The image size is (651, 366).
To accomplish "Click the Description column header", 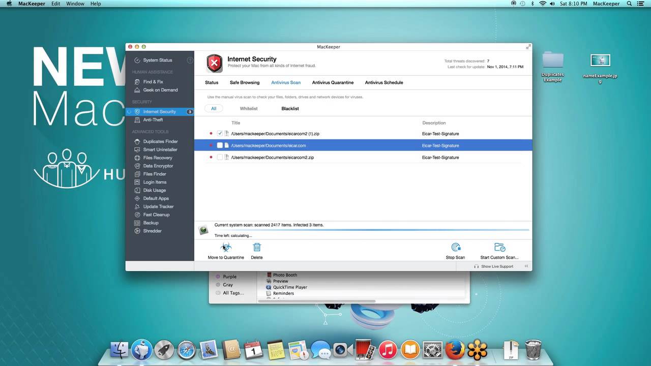I will click(x=434, y=123).
